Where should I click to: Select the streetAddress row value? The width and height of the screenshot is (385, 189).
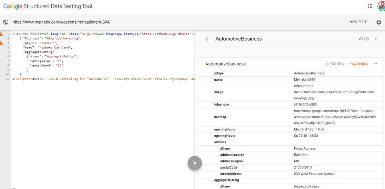314,174
